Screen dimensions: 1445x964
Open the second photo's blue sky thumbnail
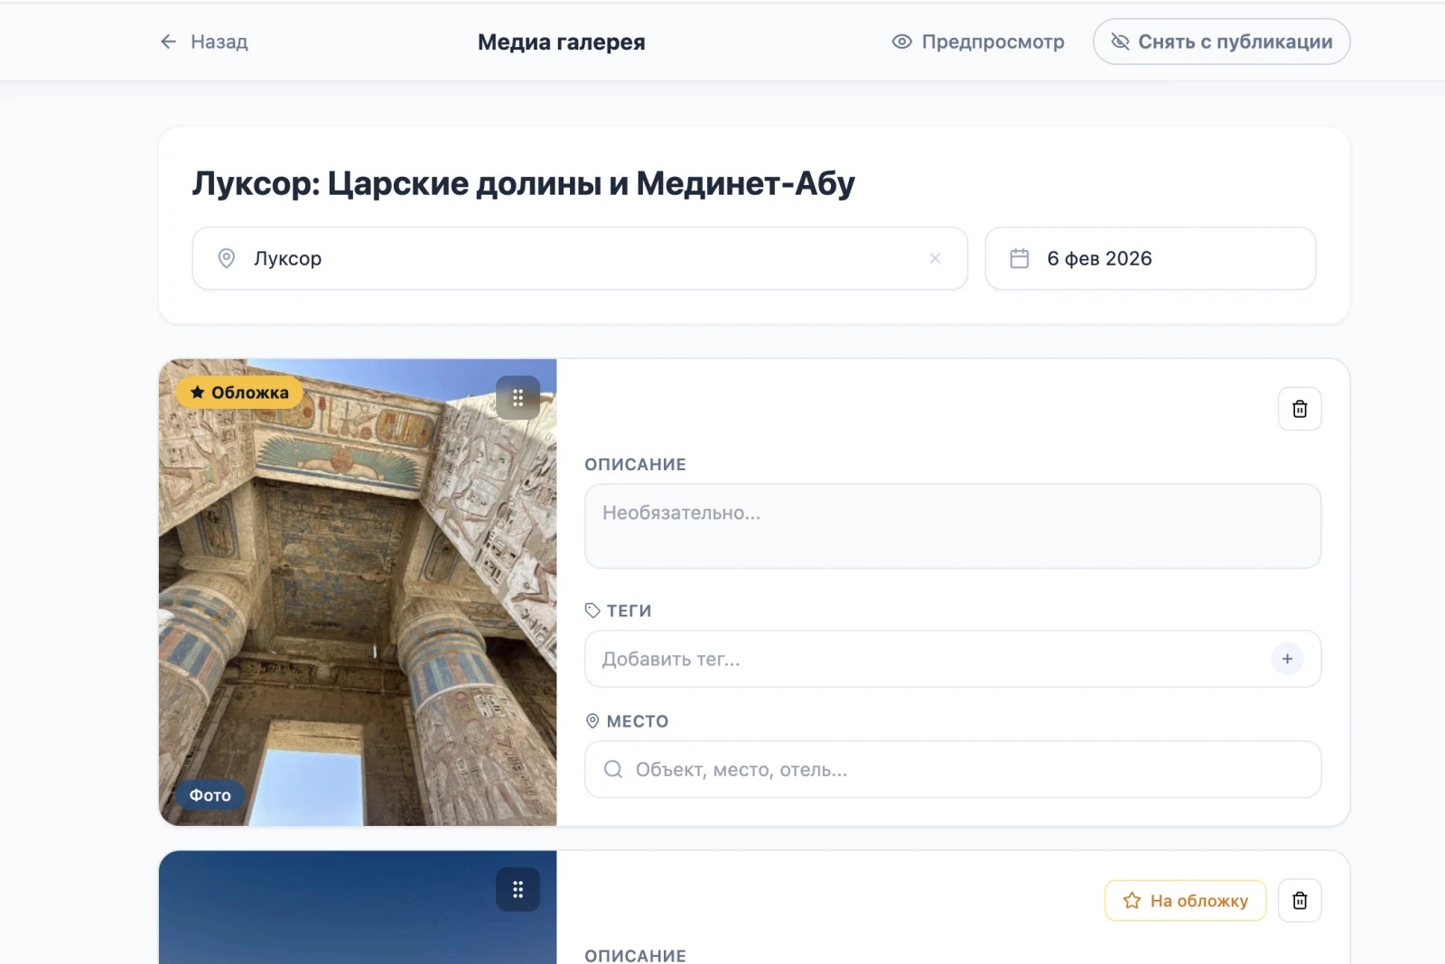[358, 907]
